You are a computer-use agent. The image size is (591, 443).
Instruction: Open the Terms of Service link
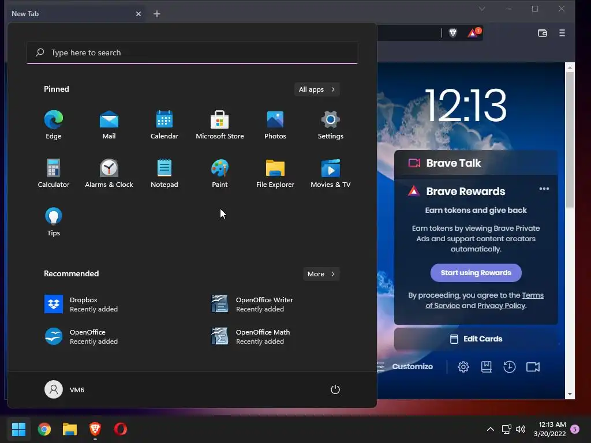pos(485,300)
